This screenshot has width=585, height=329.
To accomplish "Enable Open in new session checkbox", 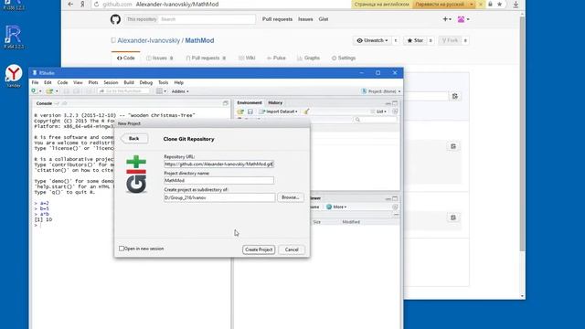I will click(122, 249).
